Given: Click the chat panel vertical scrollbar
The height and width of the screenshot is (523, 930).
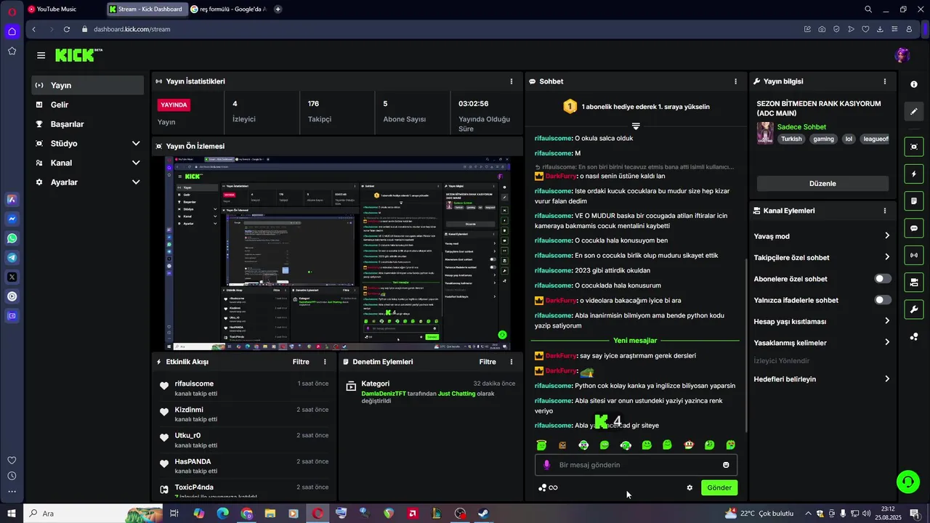Looking at the screenshot, I should point(746,345).
